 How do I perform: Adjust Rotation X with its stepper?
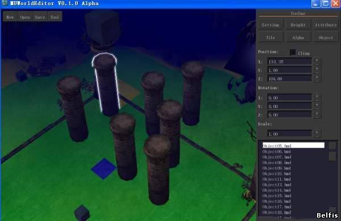coord(317,98)
